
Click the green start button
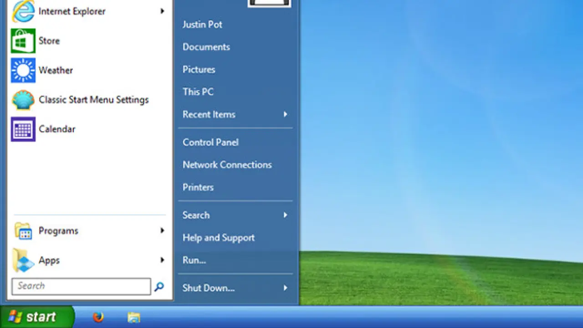click(37, 317)
